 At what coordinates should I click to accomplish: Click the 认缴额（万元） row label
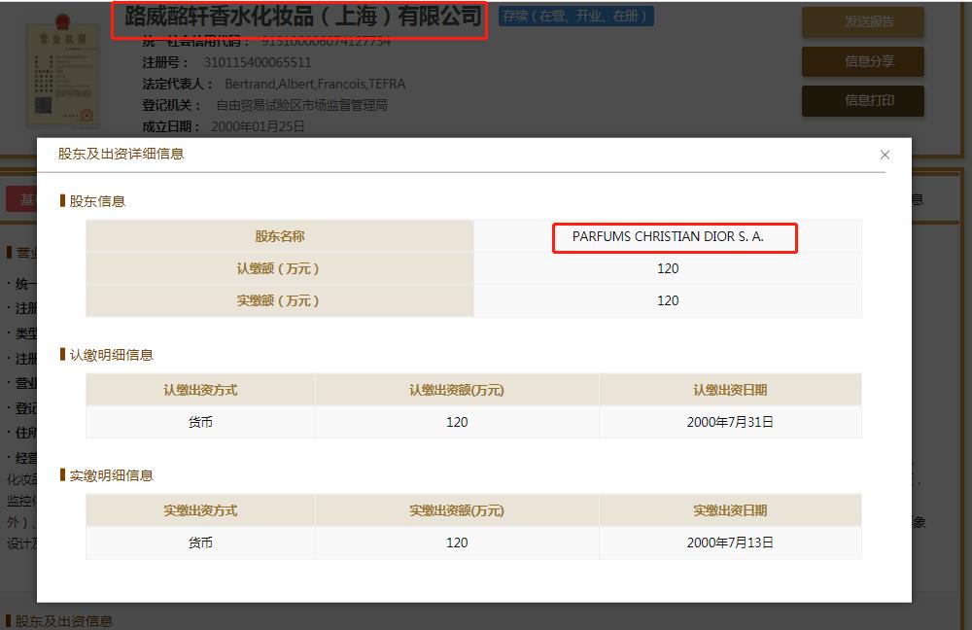coord(280,268)
